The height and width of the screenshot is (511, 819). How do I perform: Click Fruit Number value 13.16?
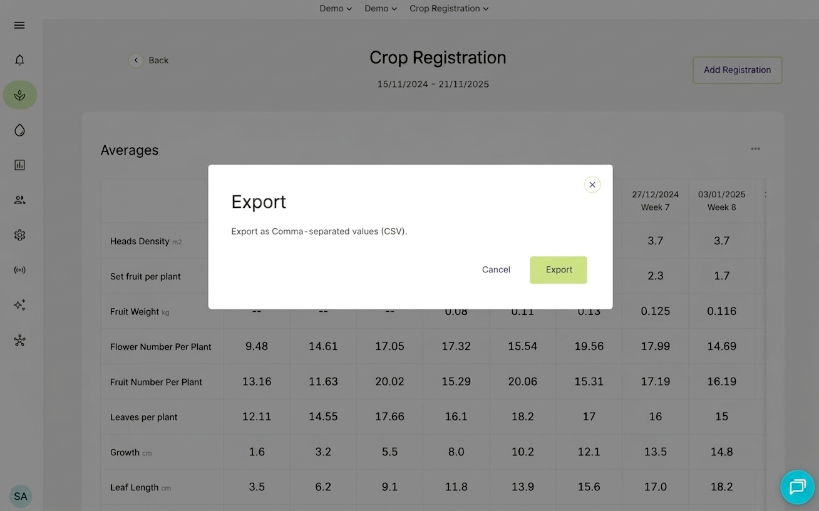[x=257, y=381]
